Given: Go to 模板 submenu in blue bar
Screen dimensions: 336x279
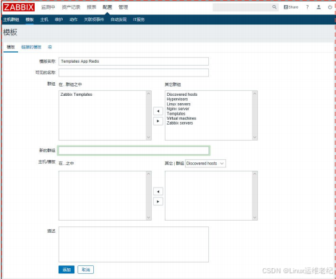Looking at the screenshot, I should (x=30, y=19).
